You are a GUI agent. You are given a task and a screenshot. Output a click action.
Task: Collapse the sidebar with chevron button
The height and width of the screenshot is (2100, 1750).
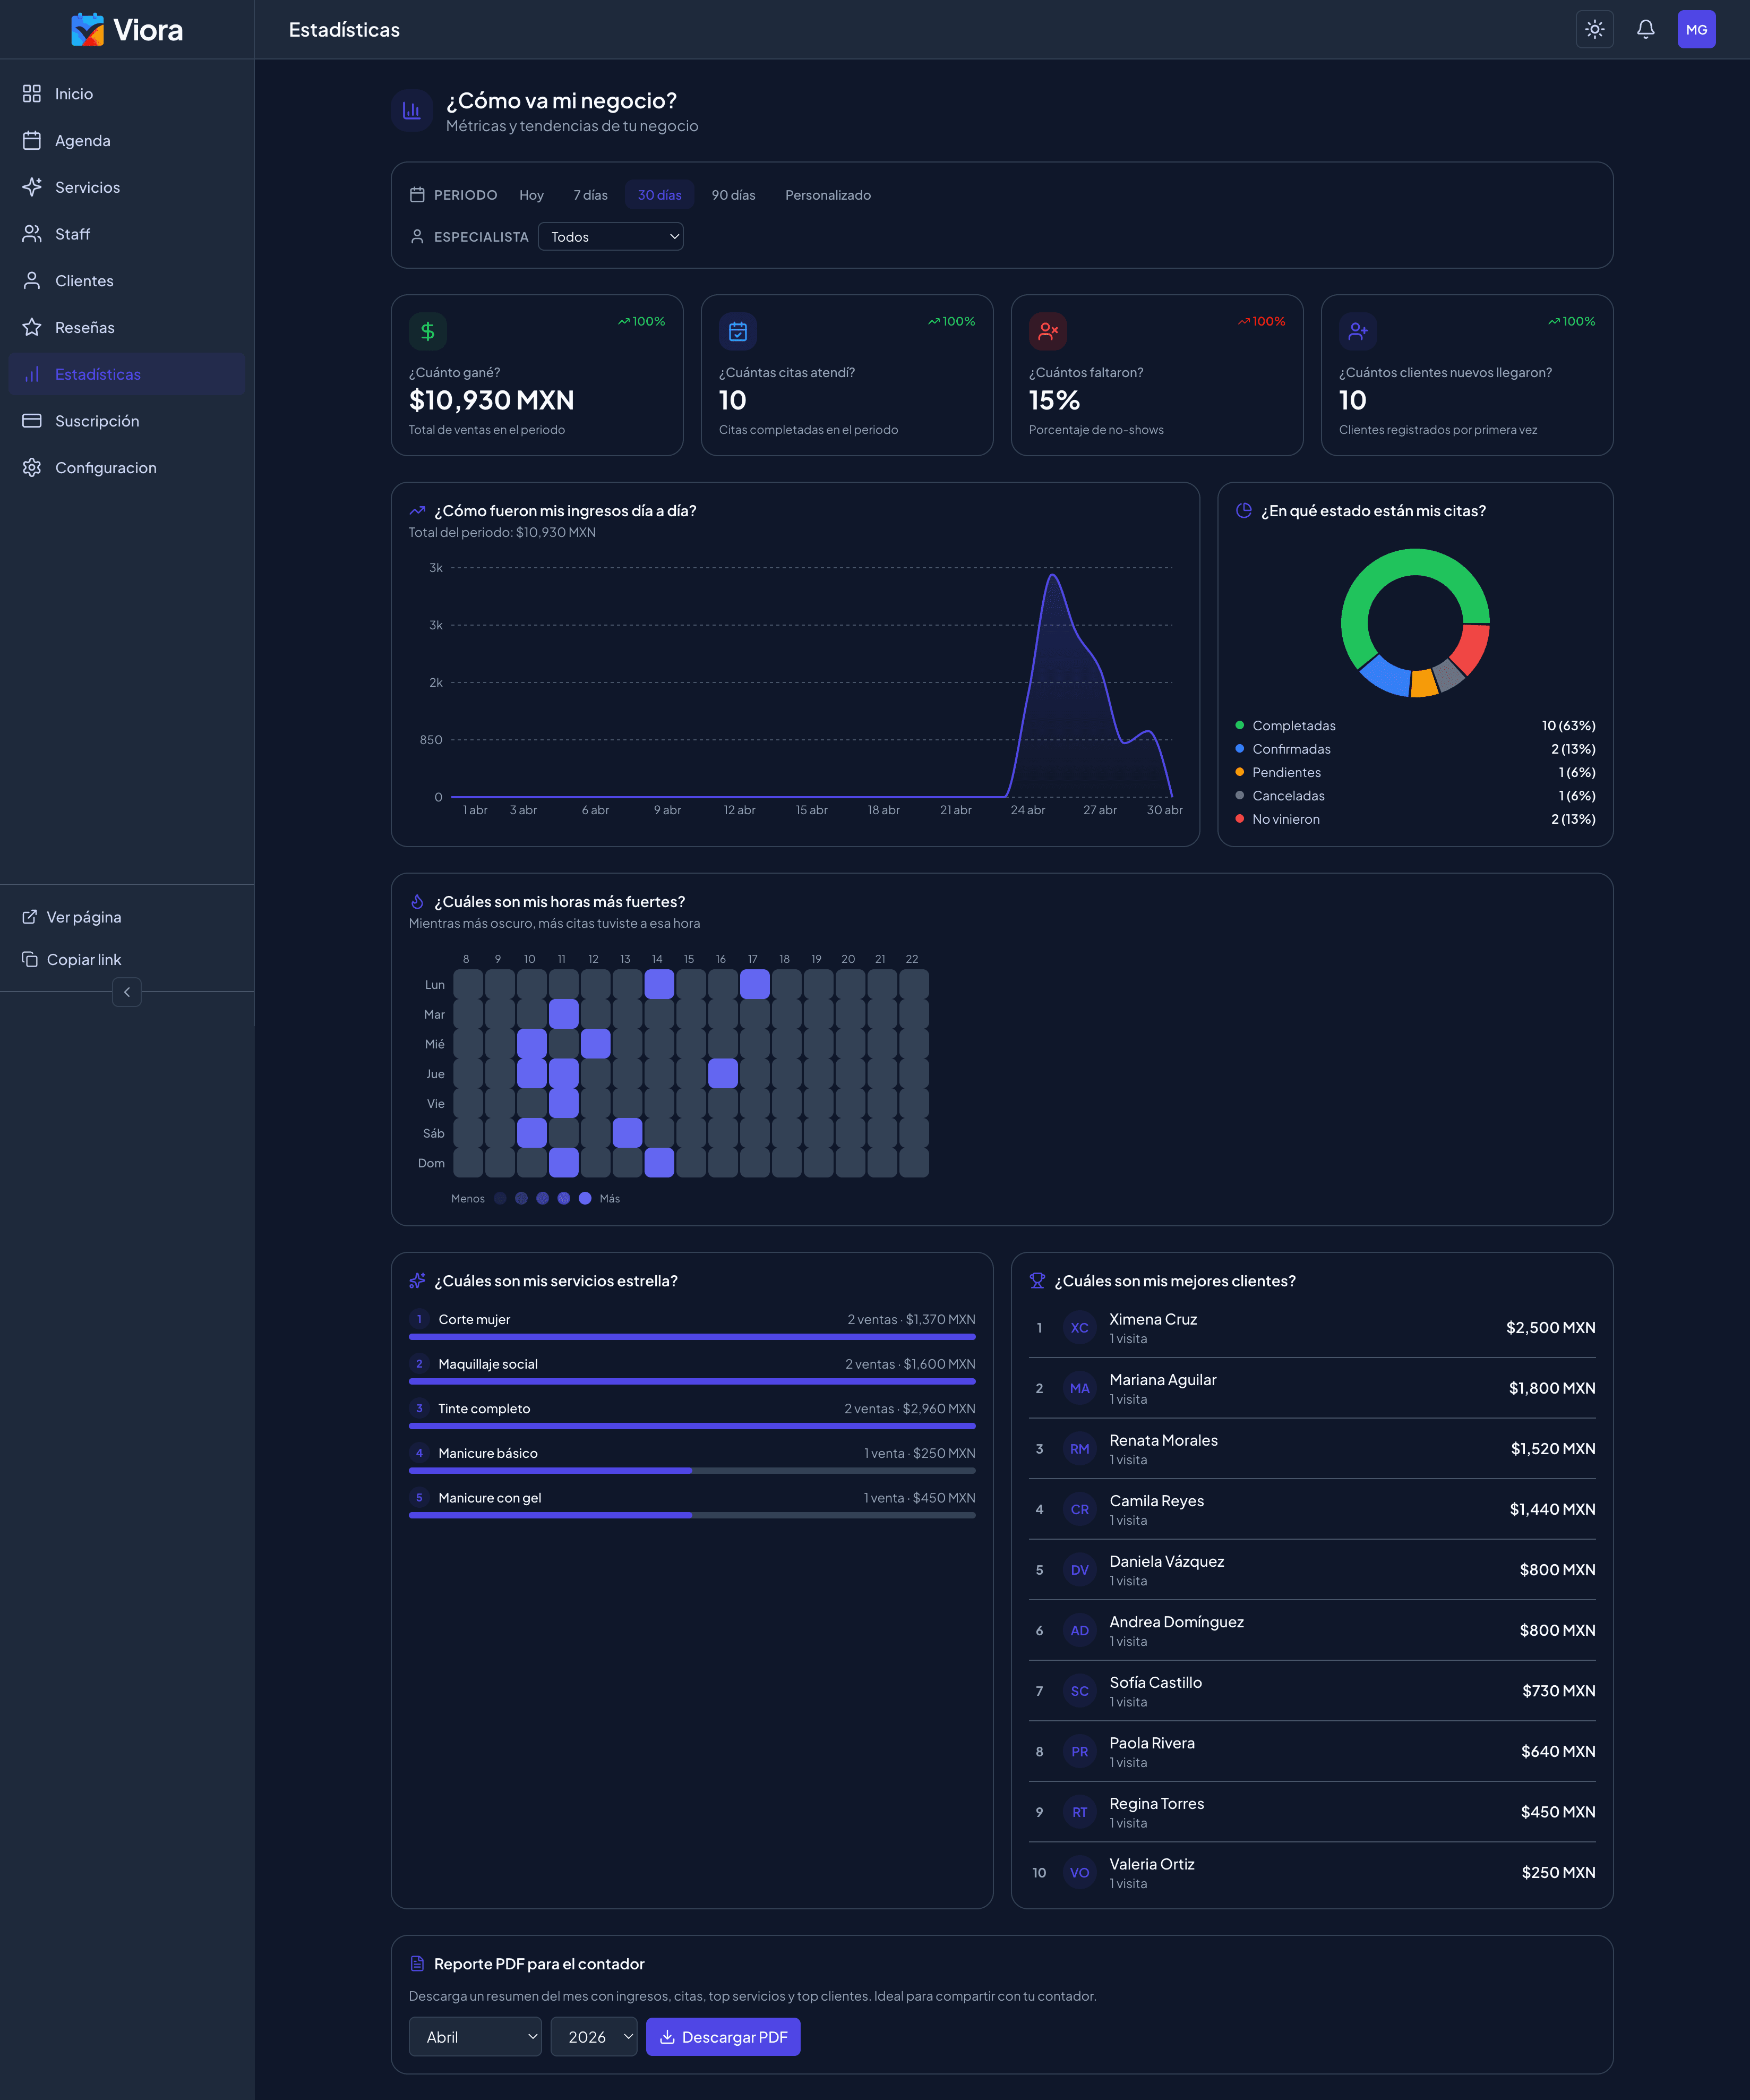coord(127,992)
